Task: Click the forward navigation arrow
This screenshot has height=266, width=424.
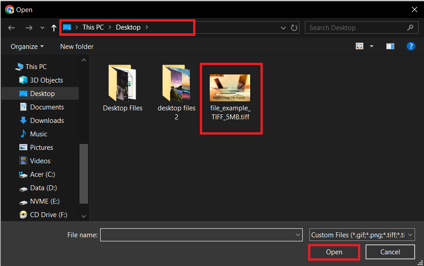Action: [28, 27]
